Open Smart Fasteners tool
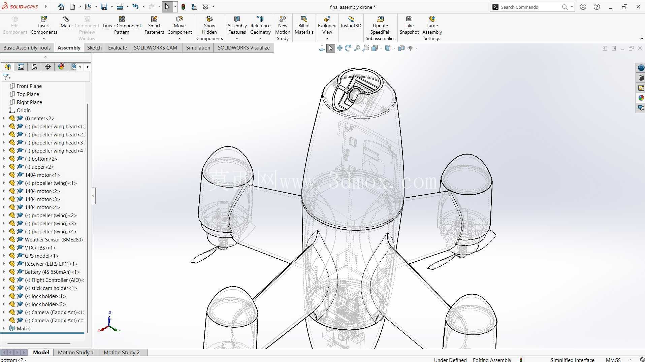Viewport: 645px width, 362px height. (x=154, y=25)
